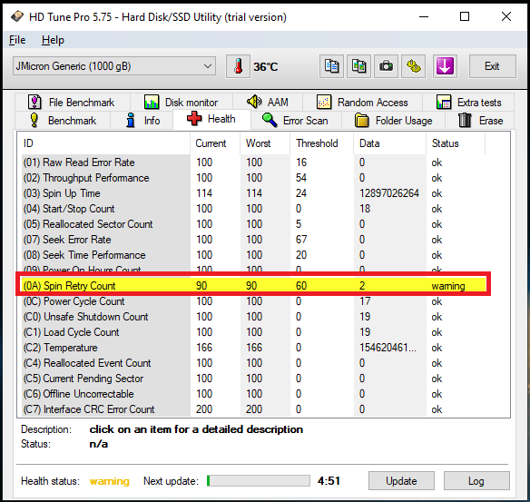Click the Spin Up Time data value 12897026264
The image size is (530, 502).
click(389, 193)
